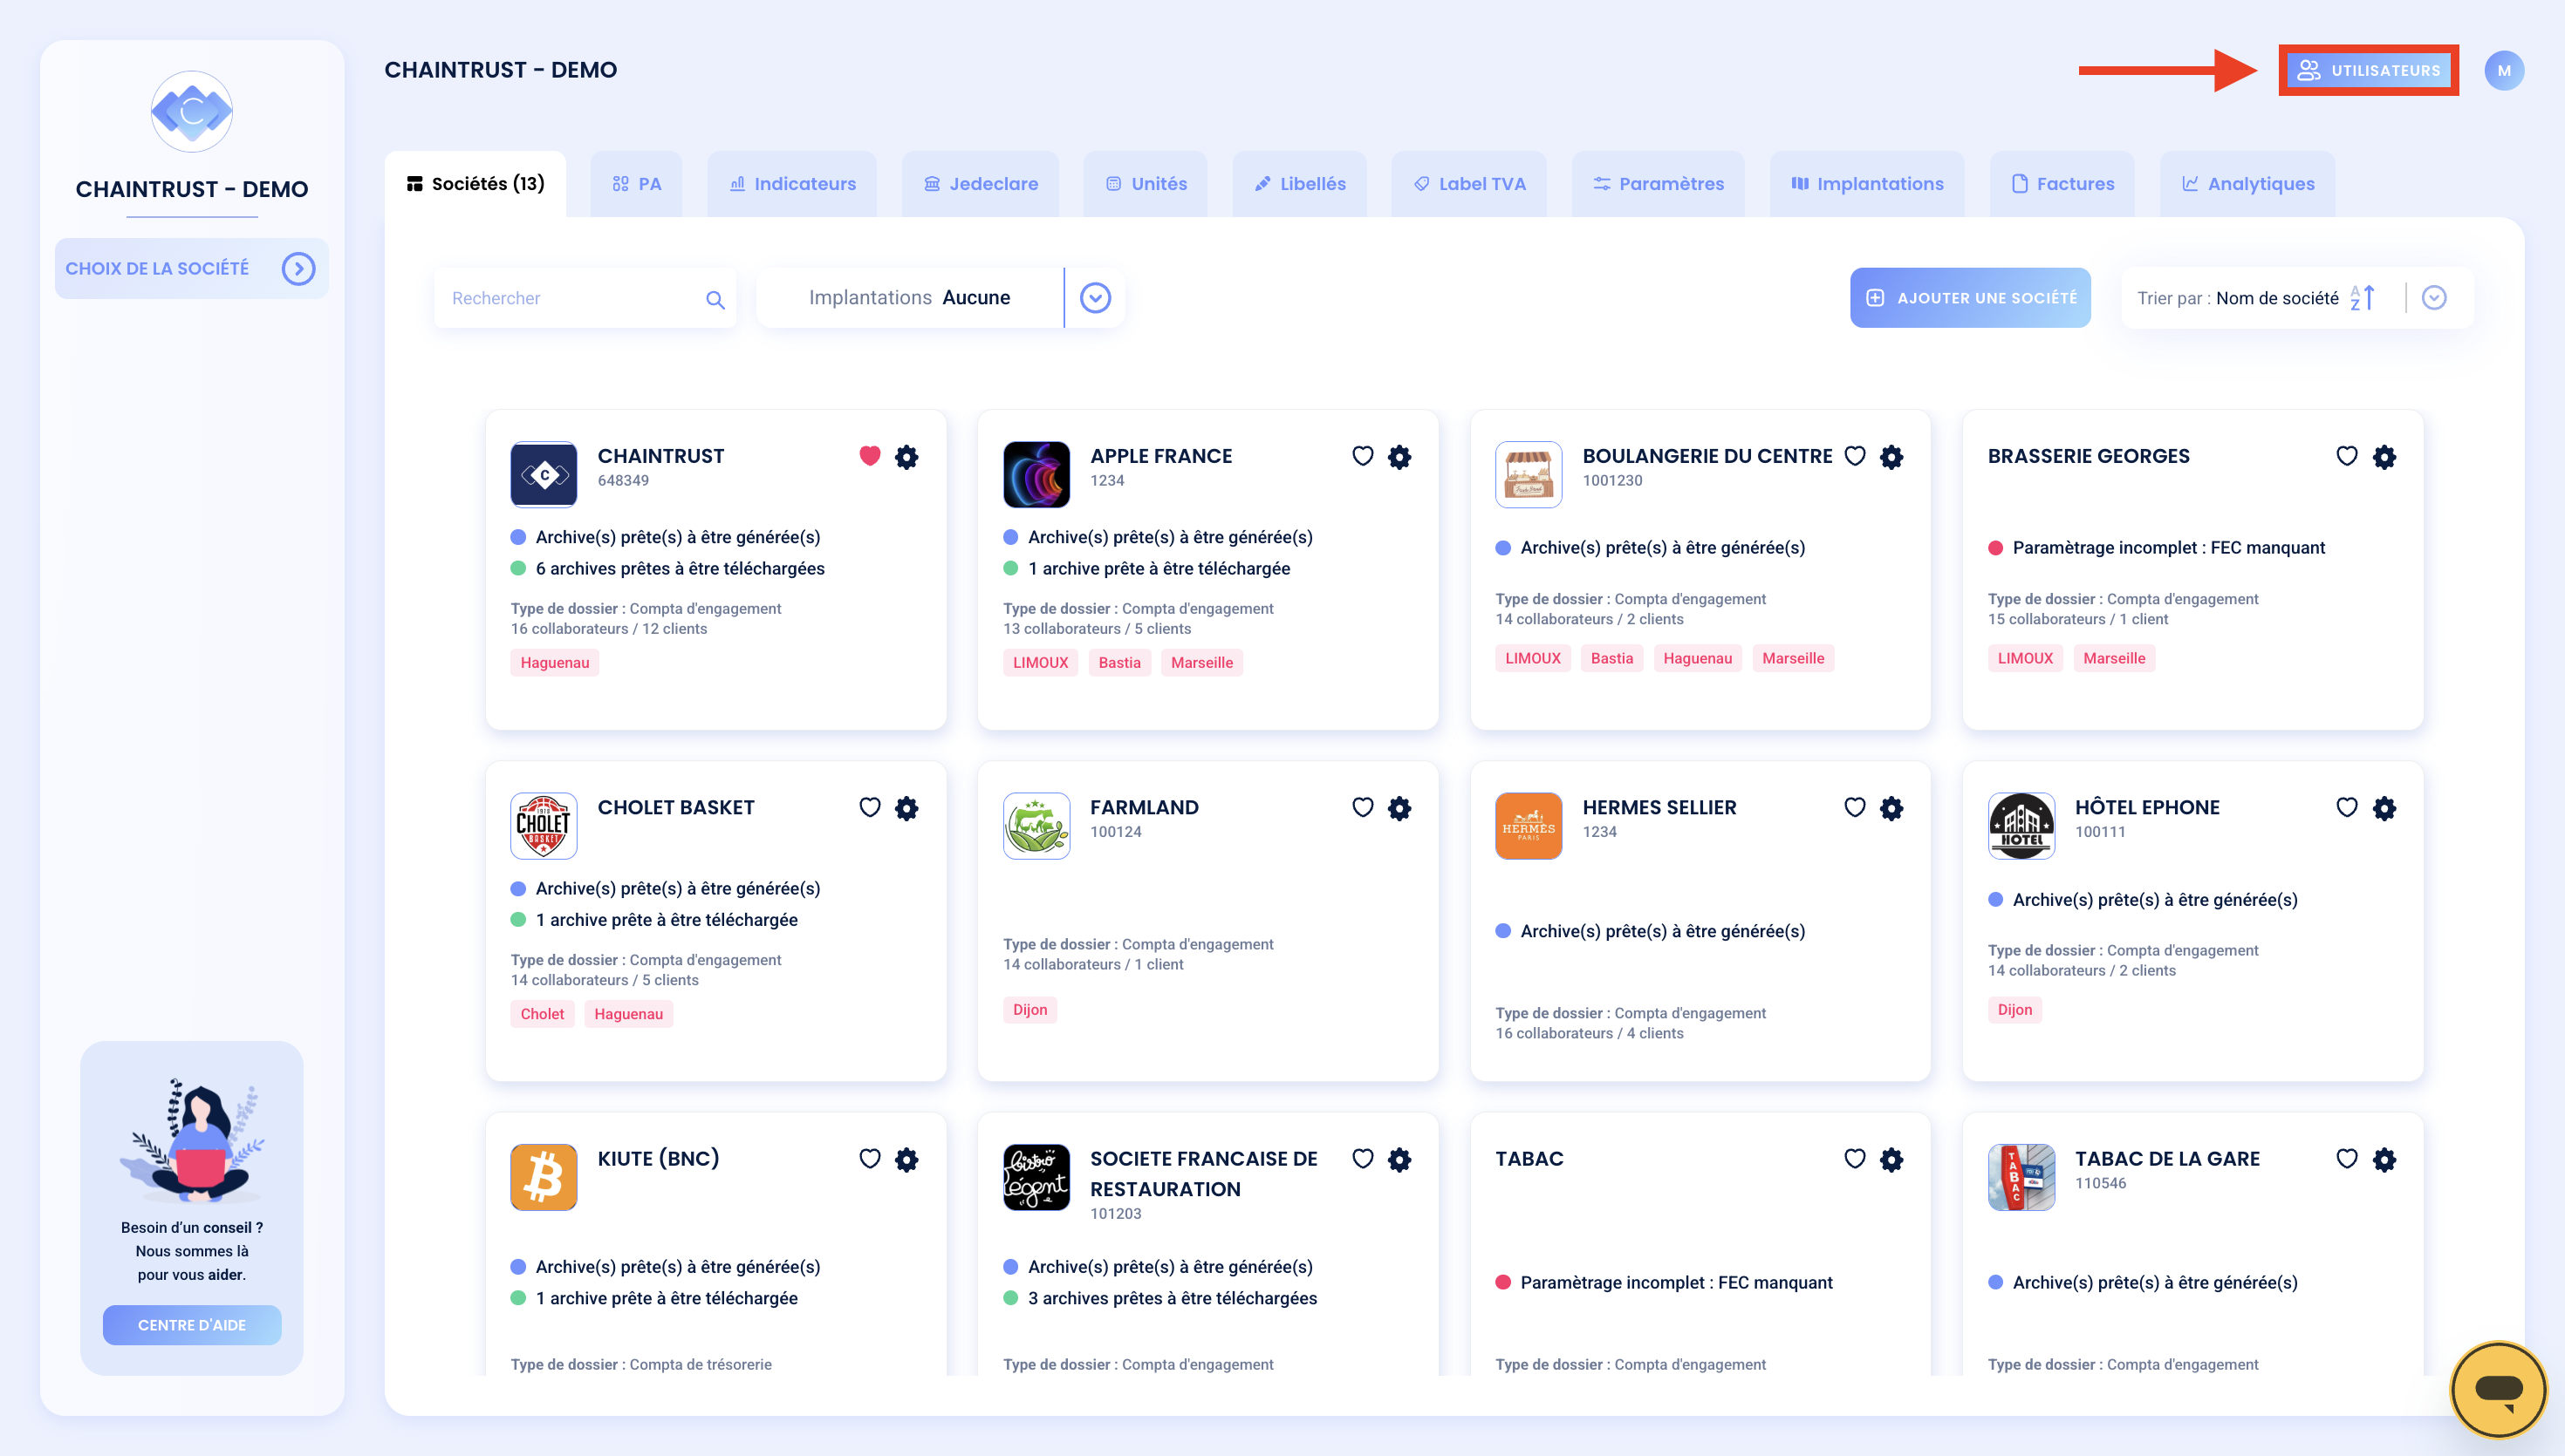Click Haguenau tag on CHAINTRUST card
Screen dimensions: 2565x1456
pos(555,662)
